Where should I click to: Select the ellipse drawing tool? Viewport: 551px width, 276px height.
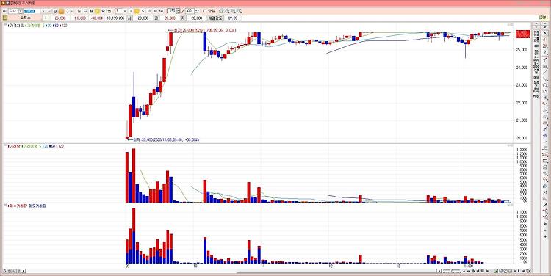click(545, 85)
